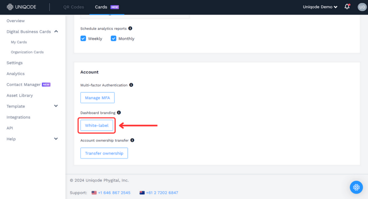The image size is (368, 199).
Task: Collapse the Digital Business Cards section
Action: click(x=56, y=31)
